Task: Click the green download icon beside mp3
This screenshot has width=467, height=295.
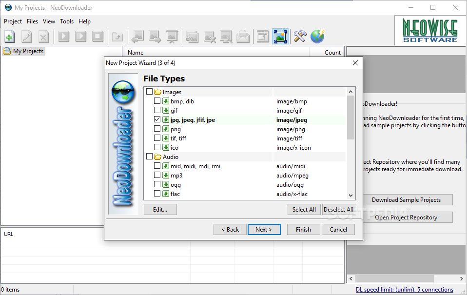Action: click(166, 175)
